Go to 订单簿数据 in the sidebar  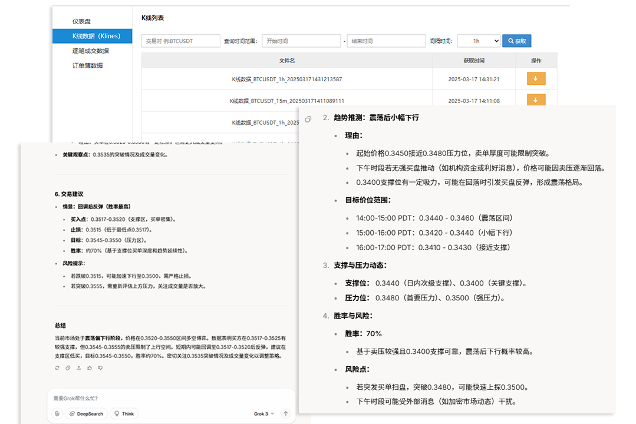click(87, 65)
